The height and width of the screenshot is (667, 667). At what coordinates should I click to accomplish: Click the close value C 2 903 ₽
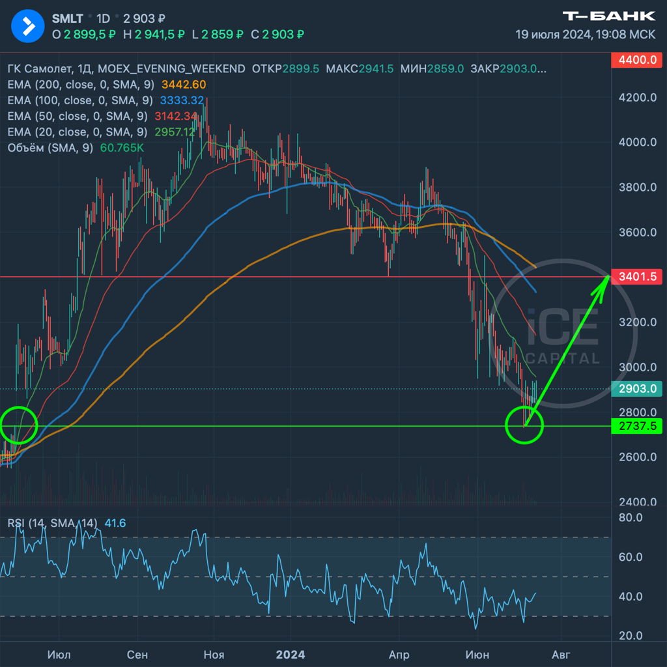(x=277, y=35)
